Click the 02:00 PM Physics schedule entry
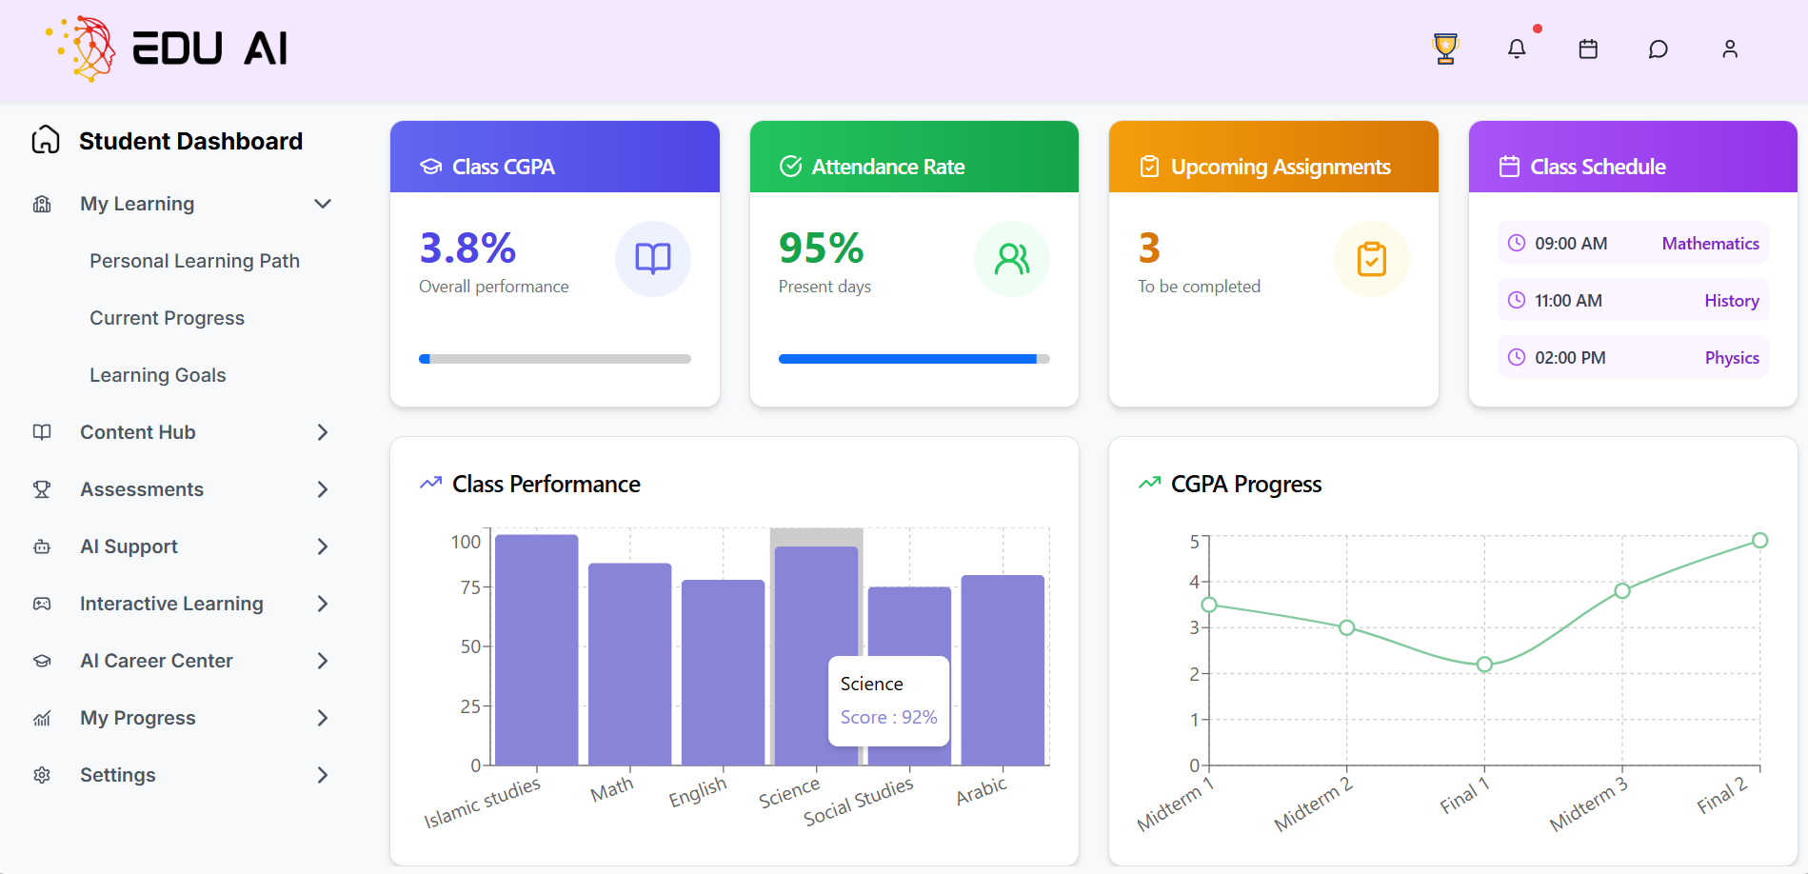Image resolution: width=1808 pixels, height=874 pixels. coord(1632,357)
